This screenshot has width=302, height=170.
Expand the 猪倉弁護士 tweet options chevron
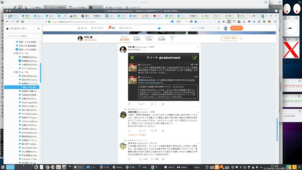(198, 112)
